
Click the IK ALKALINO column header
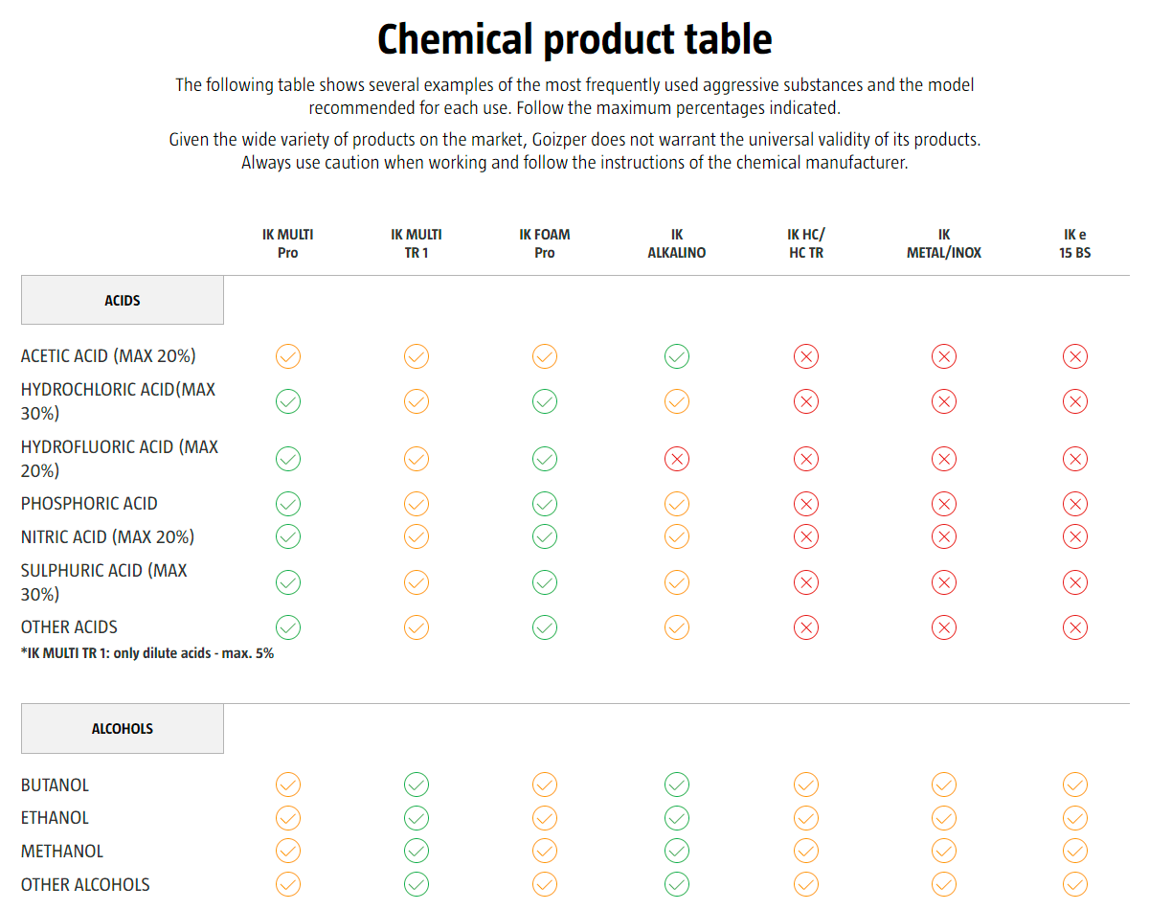(677, 244)
